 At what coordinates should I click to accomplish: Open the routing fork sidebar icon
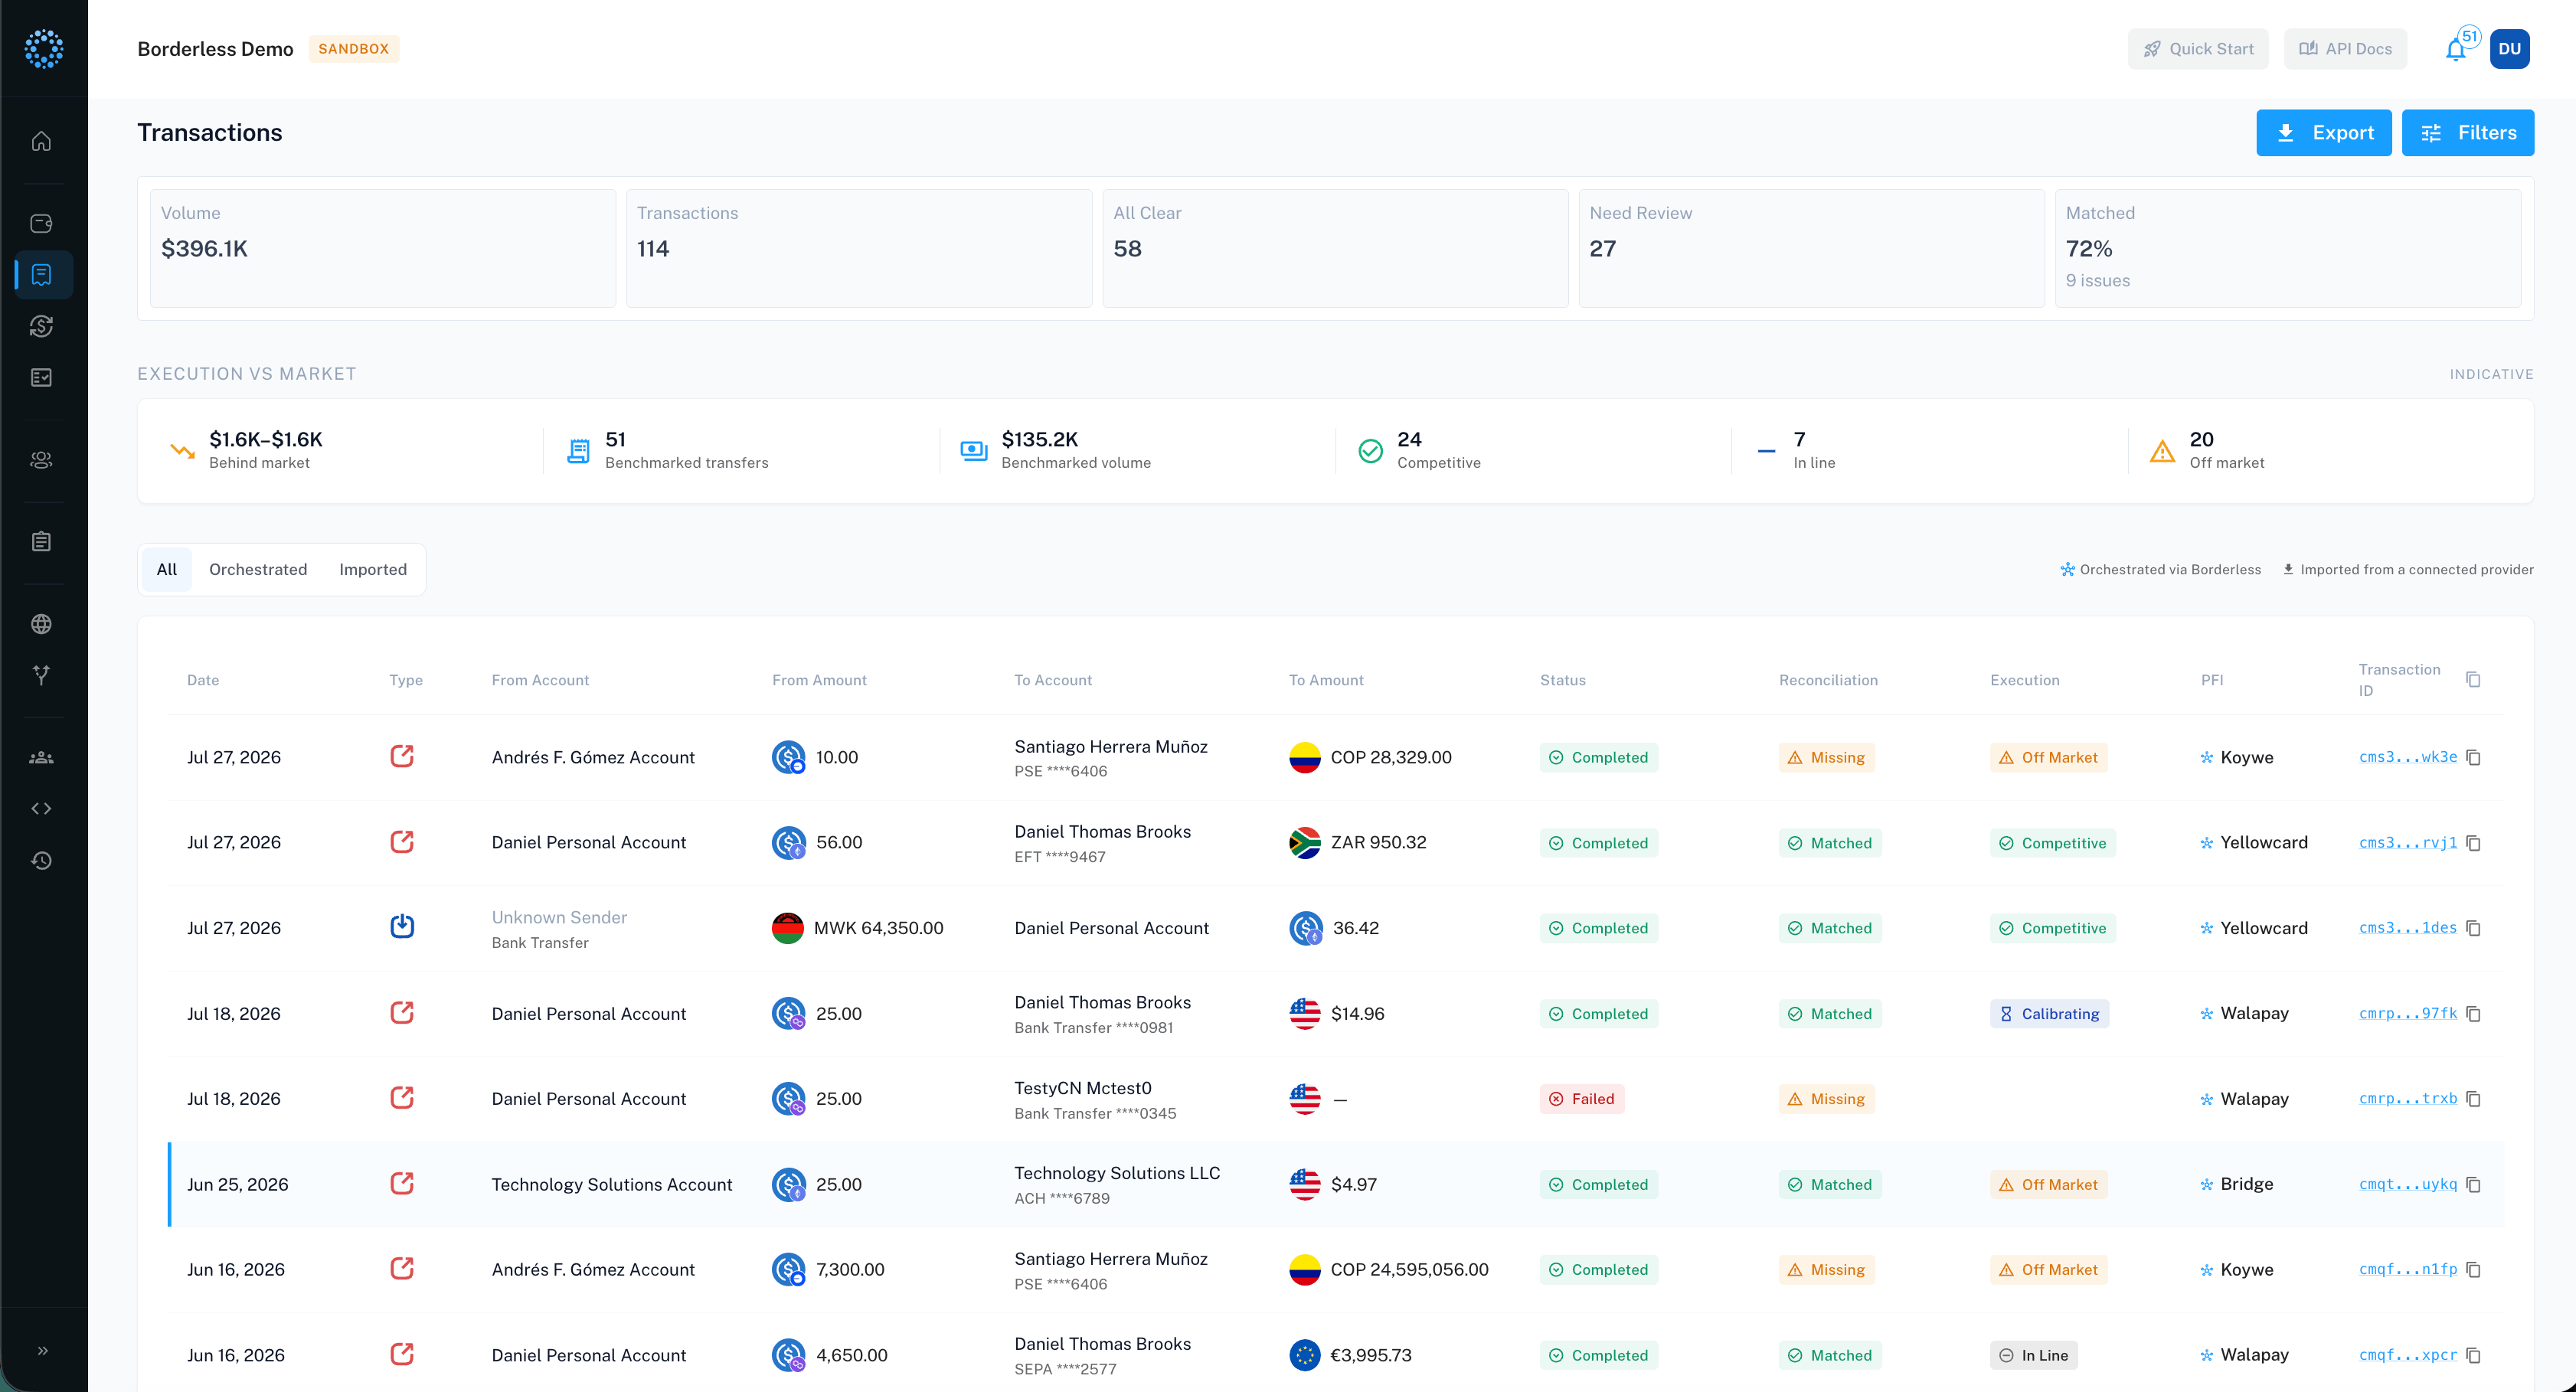click(x=41, y=675)
